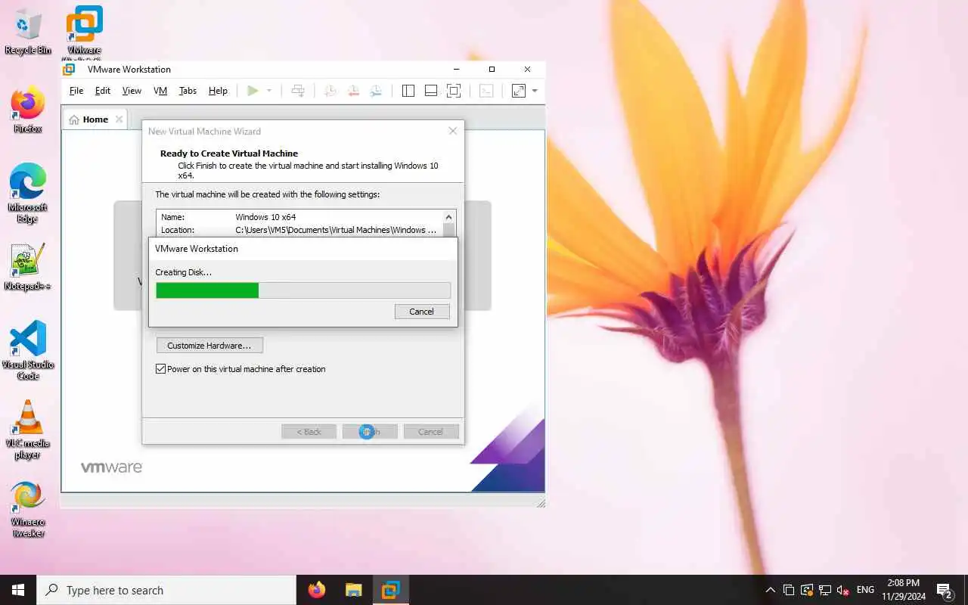Image resolution: width=968 pixels, height=605 pixels.
Task: Open the notification center icon
Action: coord(945,590)
